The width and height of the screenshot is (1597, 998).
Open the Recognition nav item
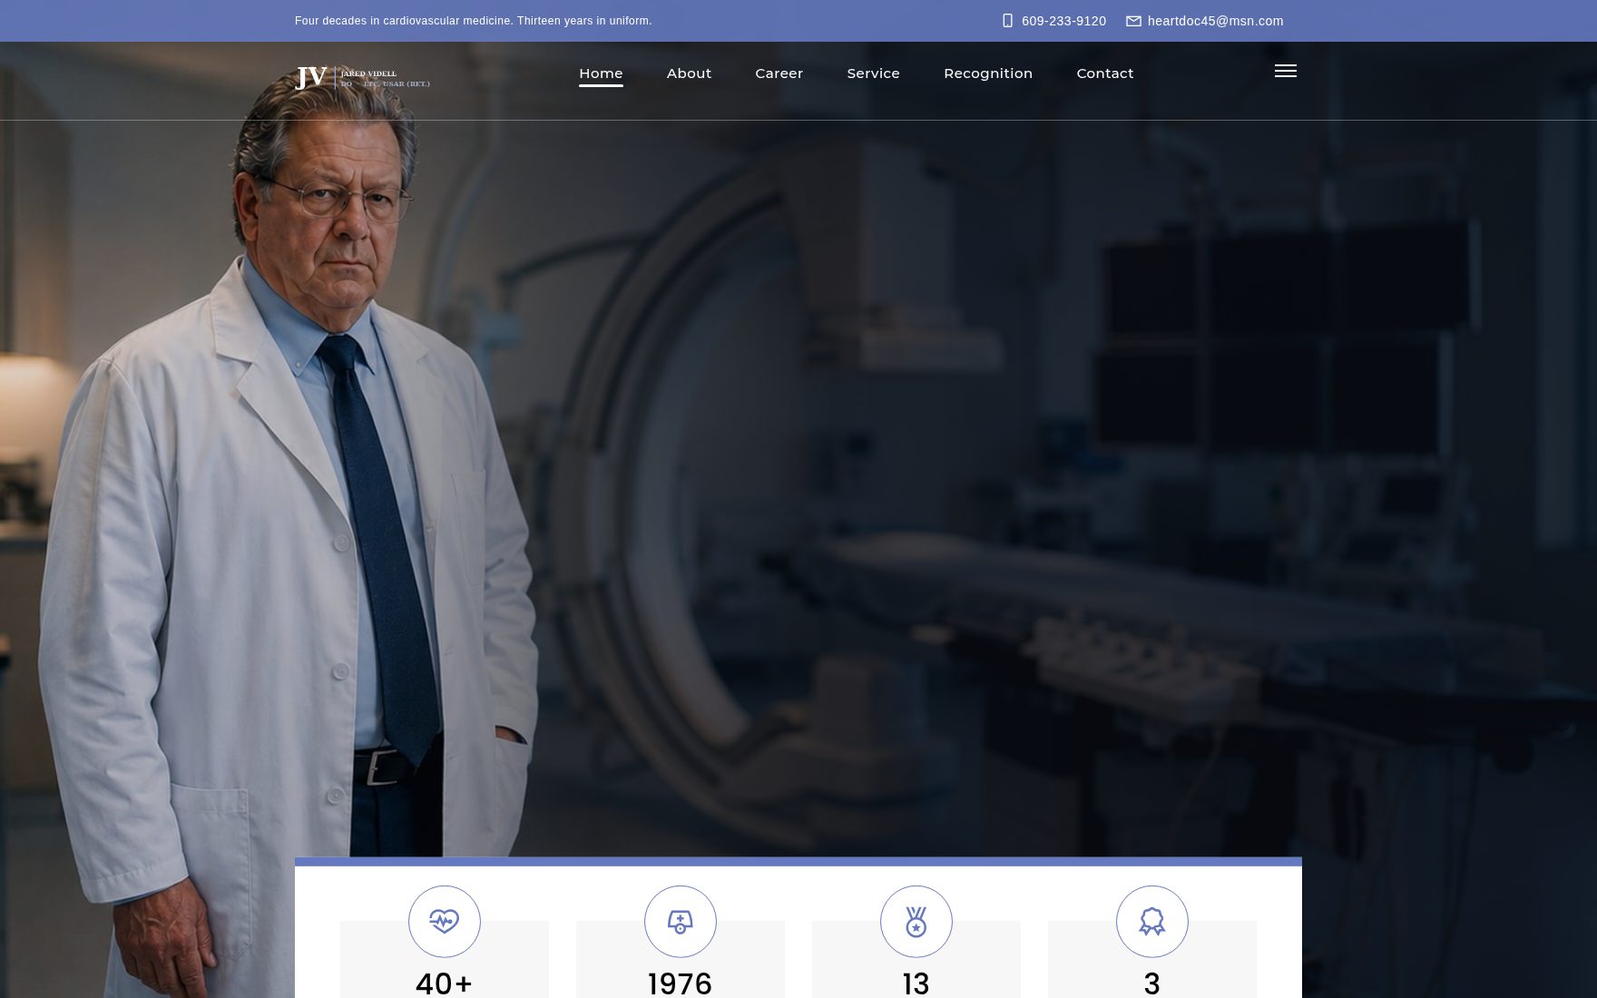coord(988,73)
